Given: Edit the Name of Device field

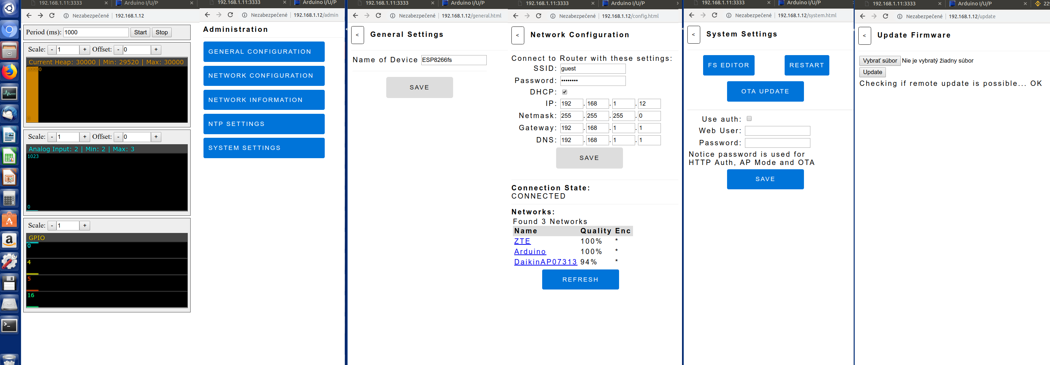Looking at the screenshot, I should (x=454, y=60).
